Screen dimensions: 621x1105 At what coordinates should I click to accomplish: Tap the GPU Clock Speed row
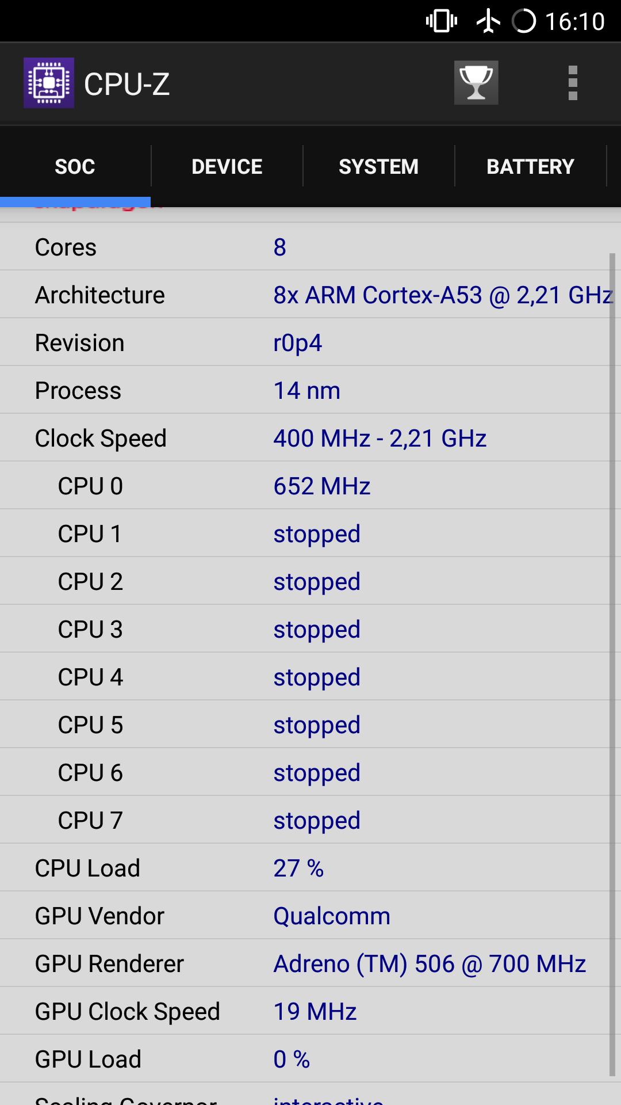pos(305,1011)
